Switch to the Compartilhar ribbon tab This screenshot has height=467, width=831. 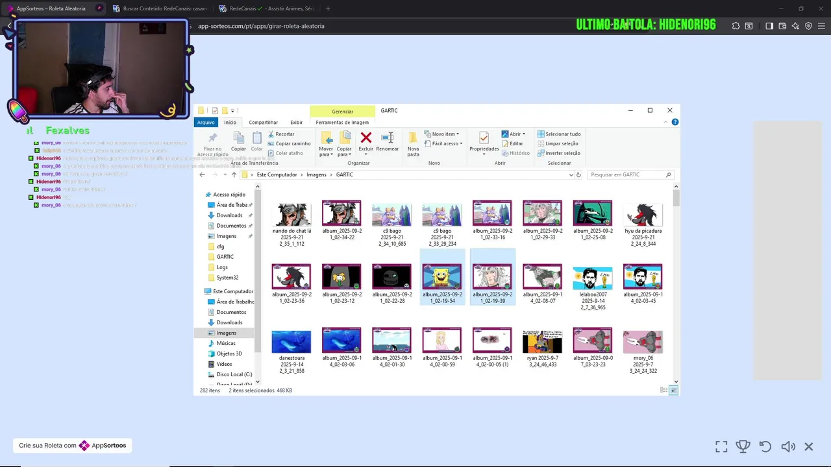point(263,122)
